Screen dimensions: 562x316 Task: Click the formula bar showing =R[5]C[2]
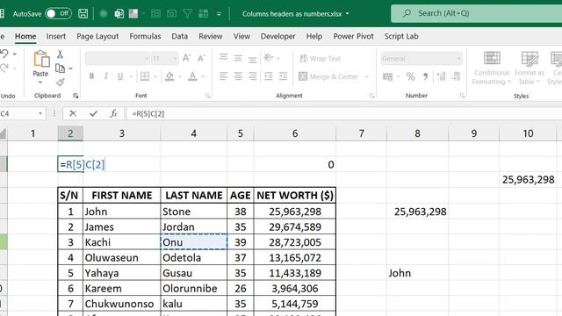tap(343, 113)
